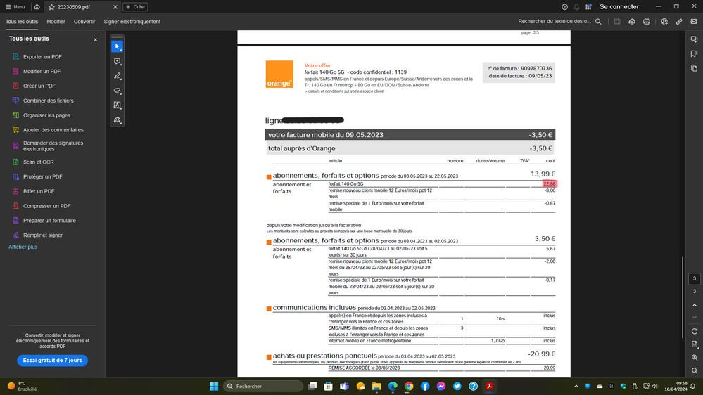Star the 20230509.pdf tab as favorite
The height and width of the screenshot is (395, 703).
(51, 7)
